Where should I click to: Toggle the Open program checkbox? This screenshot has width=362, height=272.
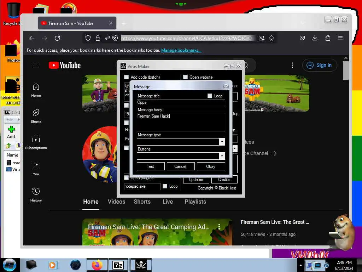[126, 178]
